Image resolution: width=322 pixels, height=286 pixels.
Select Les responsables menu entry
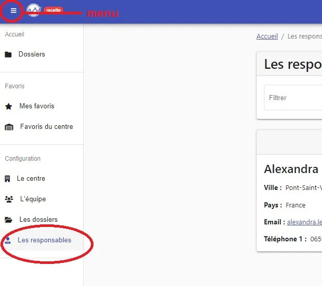point(42,240)
